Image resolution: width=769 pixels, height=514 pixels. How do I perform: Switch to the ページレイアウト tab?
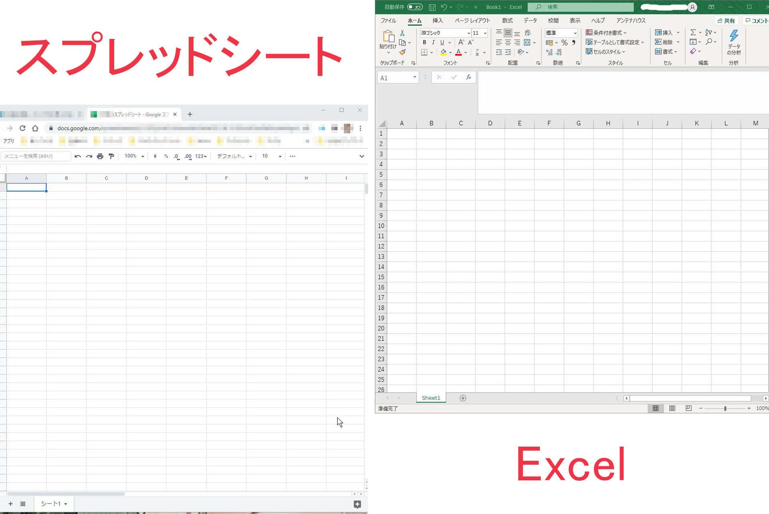(472, 20)
